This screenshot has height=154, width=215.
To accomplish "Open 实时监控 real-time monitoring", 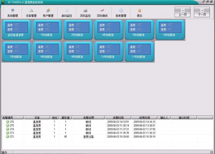I will click(x=85, y=12).
